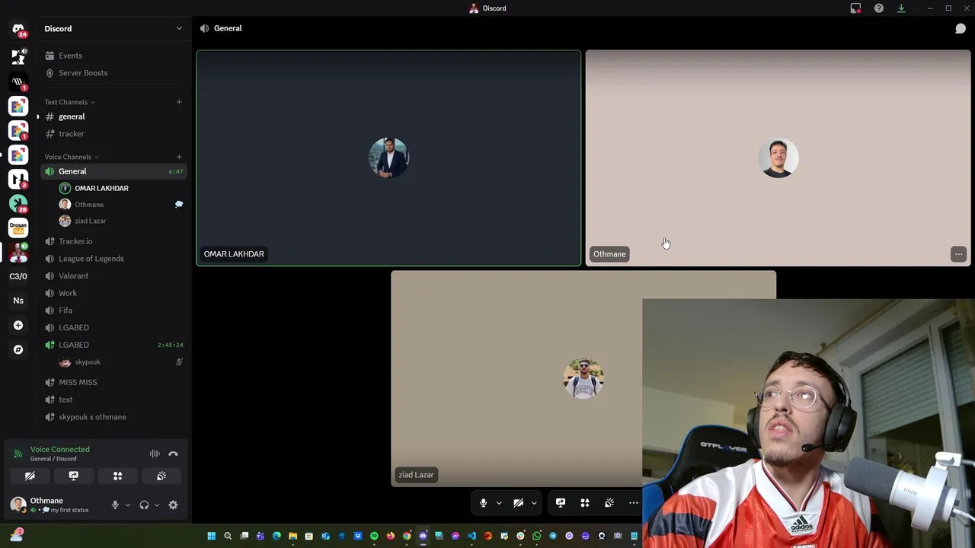This screenshot has width=975, height=548.
Task: Collapse the Voice Channels category
Action: (72, 157)
